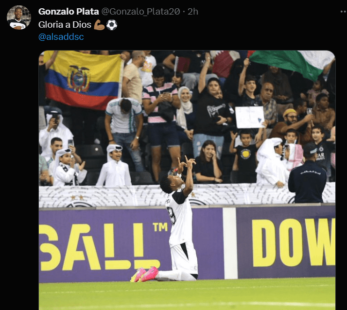Open the @alsaddsc mention link

pyautogui.click(x=61, y=37)
